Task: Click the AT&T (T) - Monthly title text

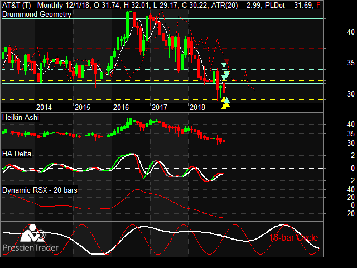Action: pos(32,5)
